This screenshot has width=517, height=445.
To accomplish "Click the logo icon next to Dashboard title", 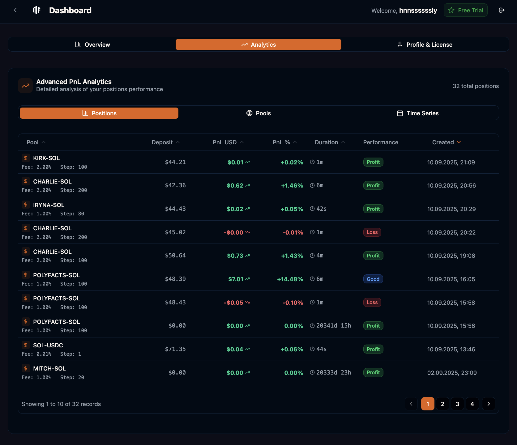I will 36,10.
